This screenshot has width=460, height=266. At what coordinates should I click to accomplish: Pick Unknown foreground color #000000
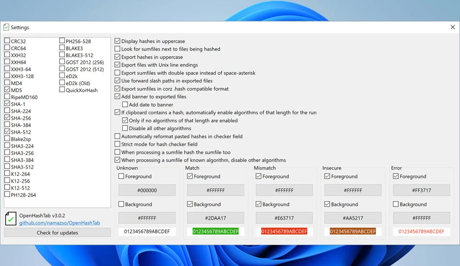(147, 190)
